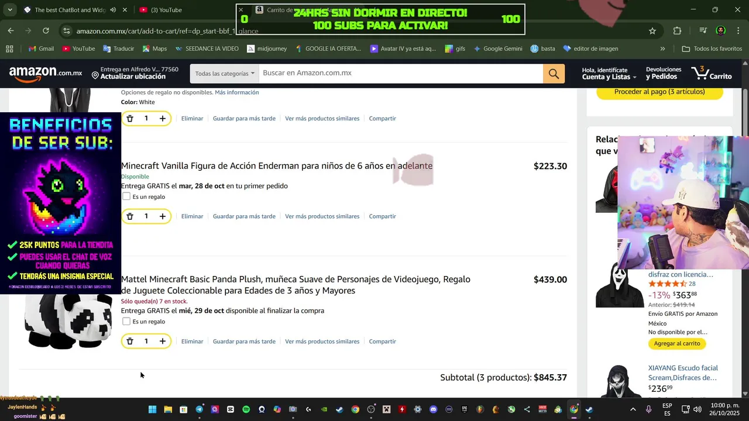This screenshot has height=421, width=749.
Task: Open the midjourney bookmark
Action: (267, 49)
